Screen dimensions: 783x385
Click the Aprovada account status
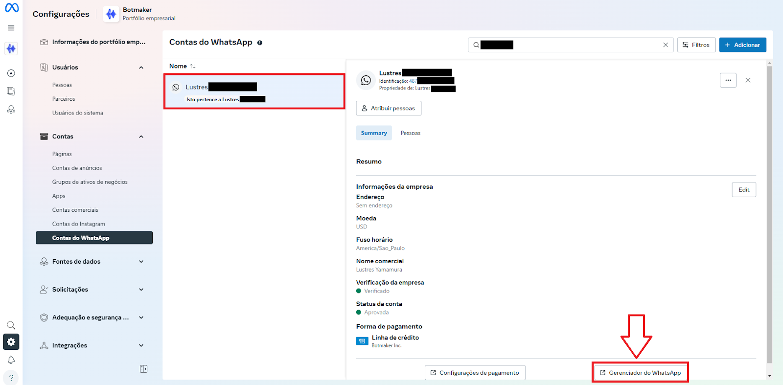click(x=376, y=313)
